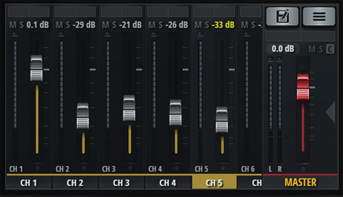343x197 pixels.
Task: Solo channel CH 6
Action: pos(253,25)
